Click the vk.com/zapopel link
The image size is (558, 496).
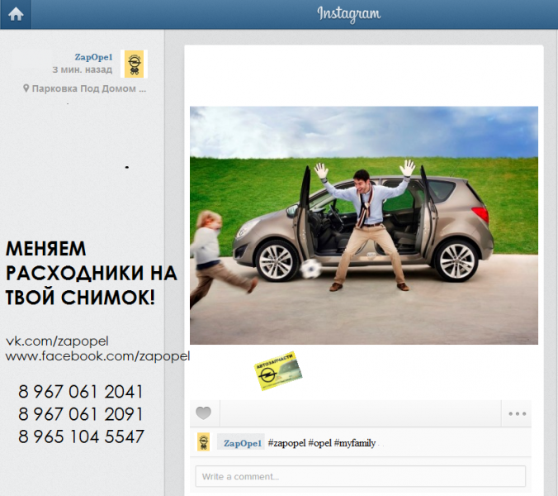pyautogui.click(x=58, y=341)
